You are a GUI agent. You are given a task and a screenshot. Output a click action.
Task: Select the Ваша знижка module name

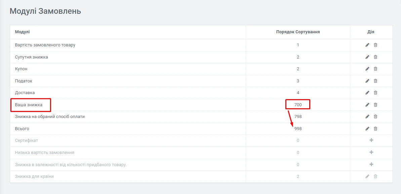[x=29, y=105]
